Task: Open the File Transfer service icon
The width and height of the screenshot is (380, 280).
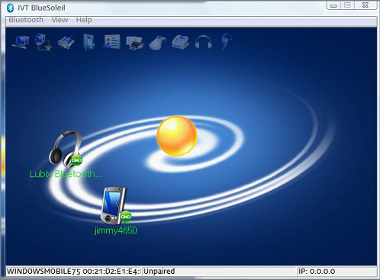Action: coord(89,42)
